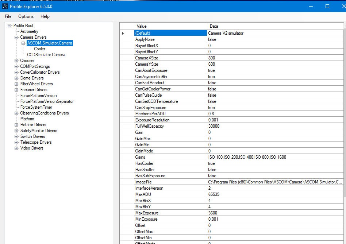Select the Astrometry tree item

pos(29,31)
